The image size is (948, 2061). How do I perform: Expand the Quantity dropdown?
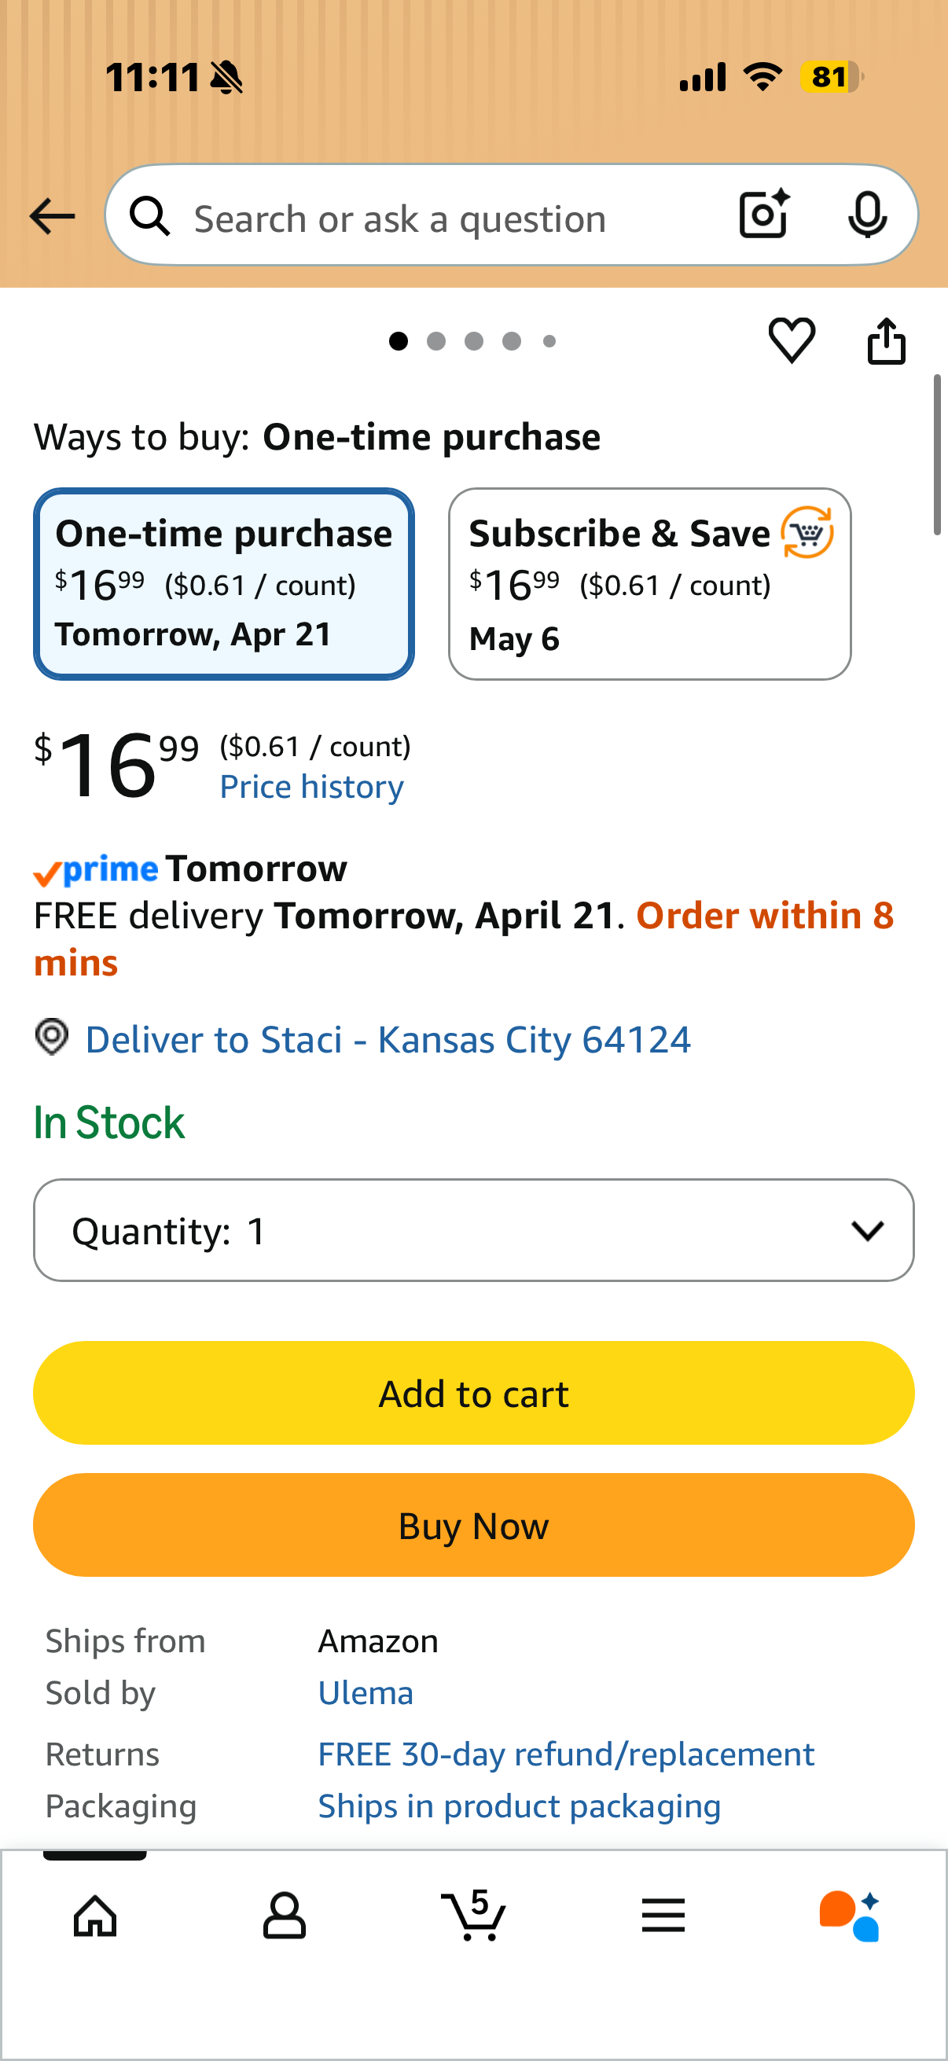(x=473, y=1229)
